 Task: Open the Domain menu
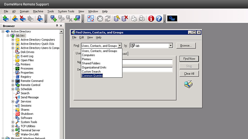[x=24, y=12]
